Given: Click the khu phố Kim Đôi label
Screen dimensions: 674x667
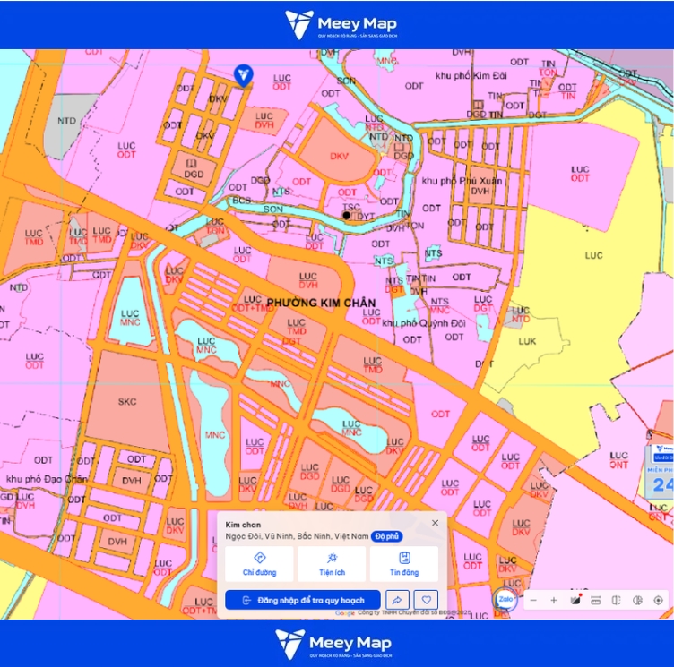Looking at the screenshot, I should 471,76.
